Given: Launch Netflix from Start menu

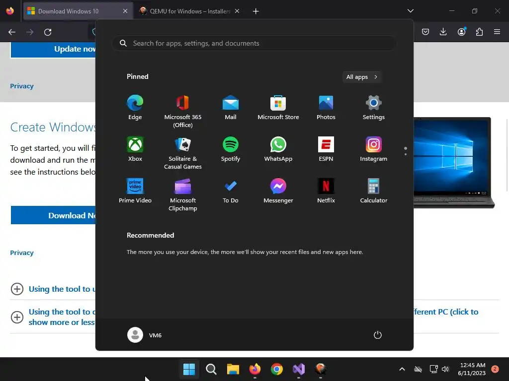Looking at the screenshot, I should [x=326, y=191].
